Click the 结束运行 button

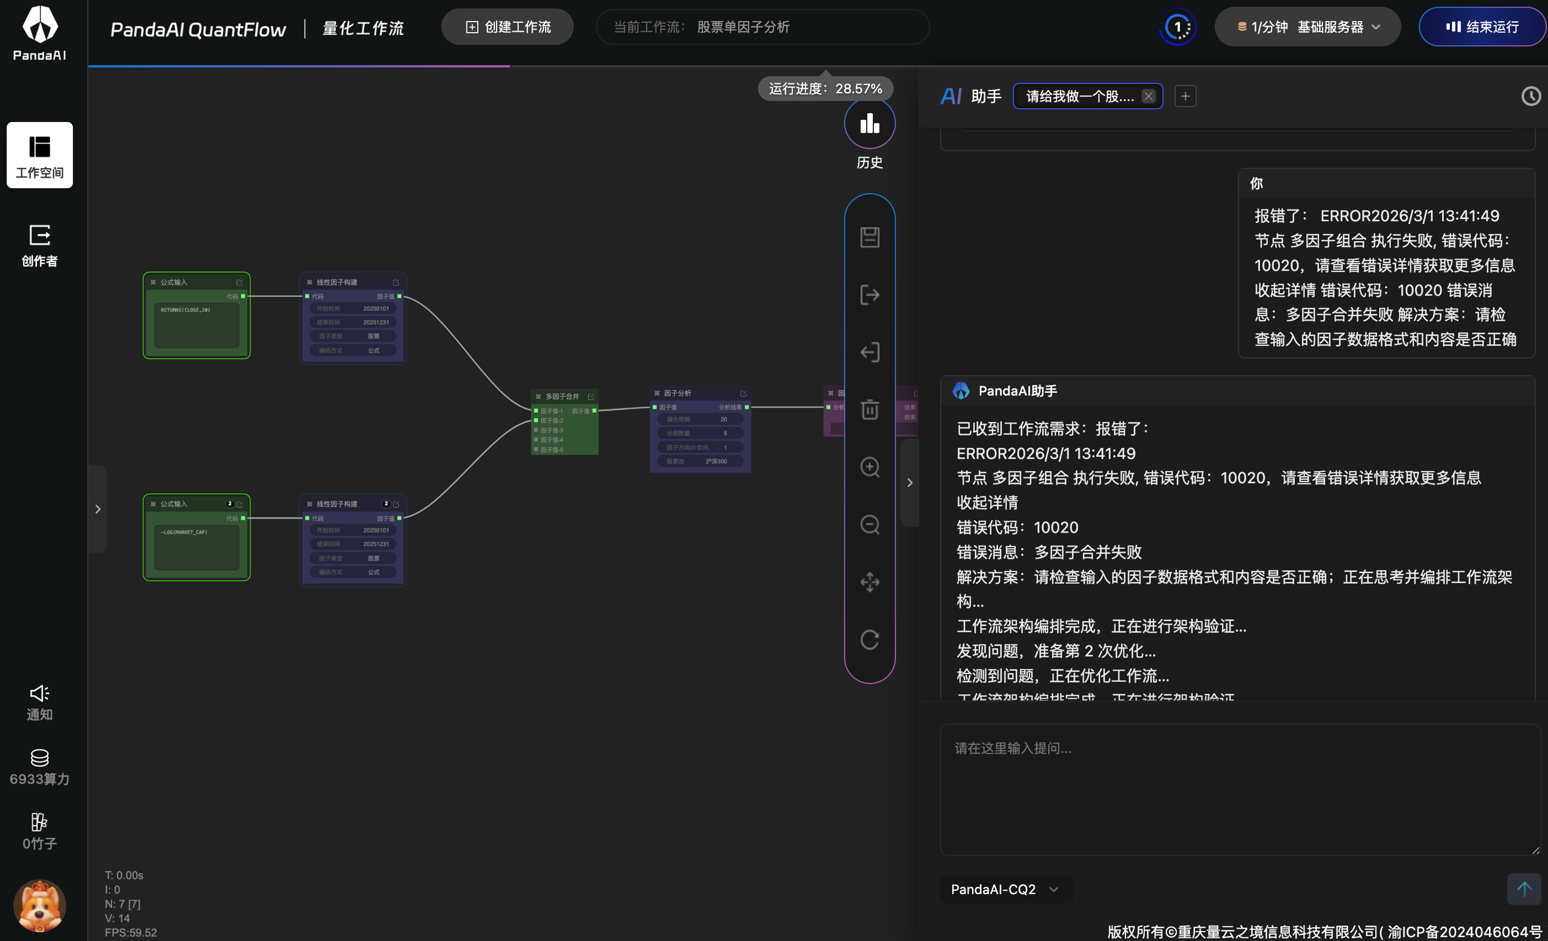pyautogui.click(x=1482, y=27)
